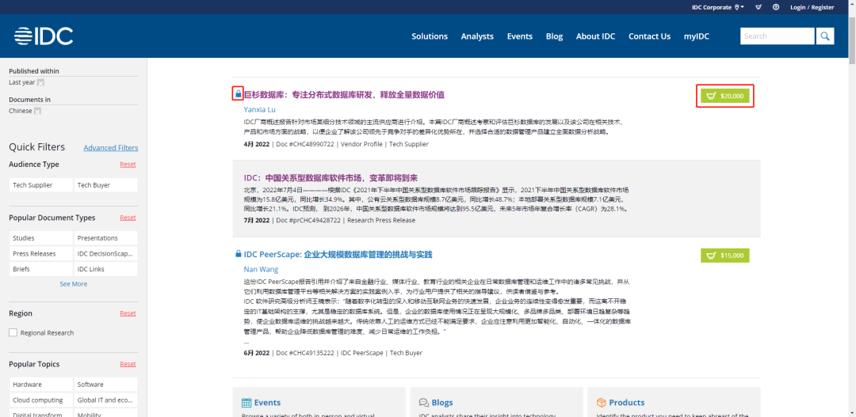
Task: Toggle Tech Buyer audience filter
Action: (105, 185)
